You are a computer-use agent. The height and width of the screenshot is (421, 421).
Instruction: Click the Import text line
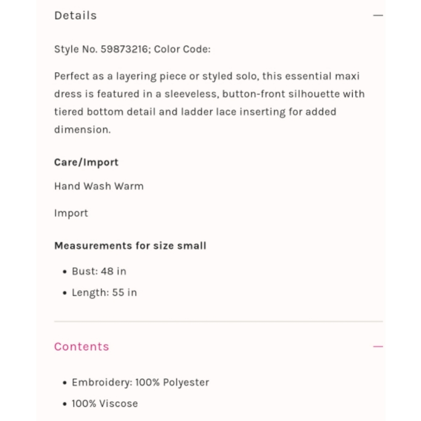pos(71,213)
